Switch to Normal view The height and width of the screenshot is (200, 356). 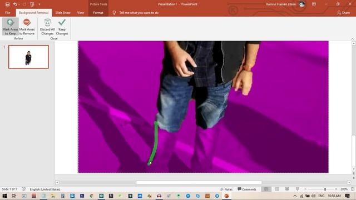[x=266, y=189]
